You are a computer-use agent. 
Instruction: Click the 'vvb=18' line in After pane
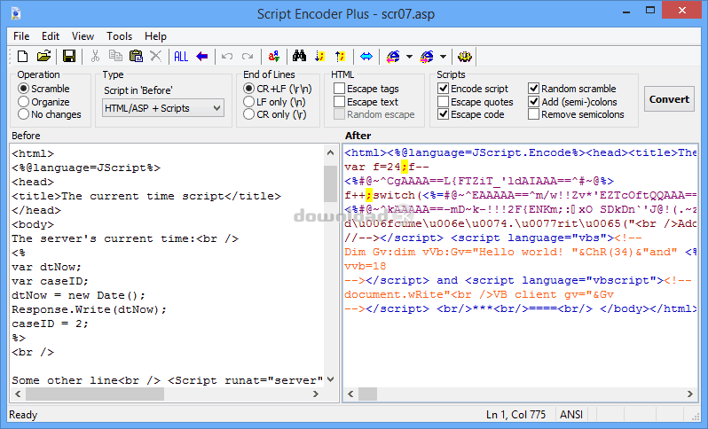tap(366, 266)
